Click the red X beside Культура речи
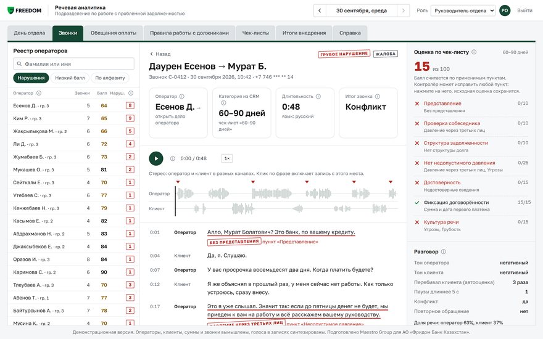The width and height of the screenshot is (543, 339). click(417, 222)
